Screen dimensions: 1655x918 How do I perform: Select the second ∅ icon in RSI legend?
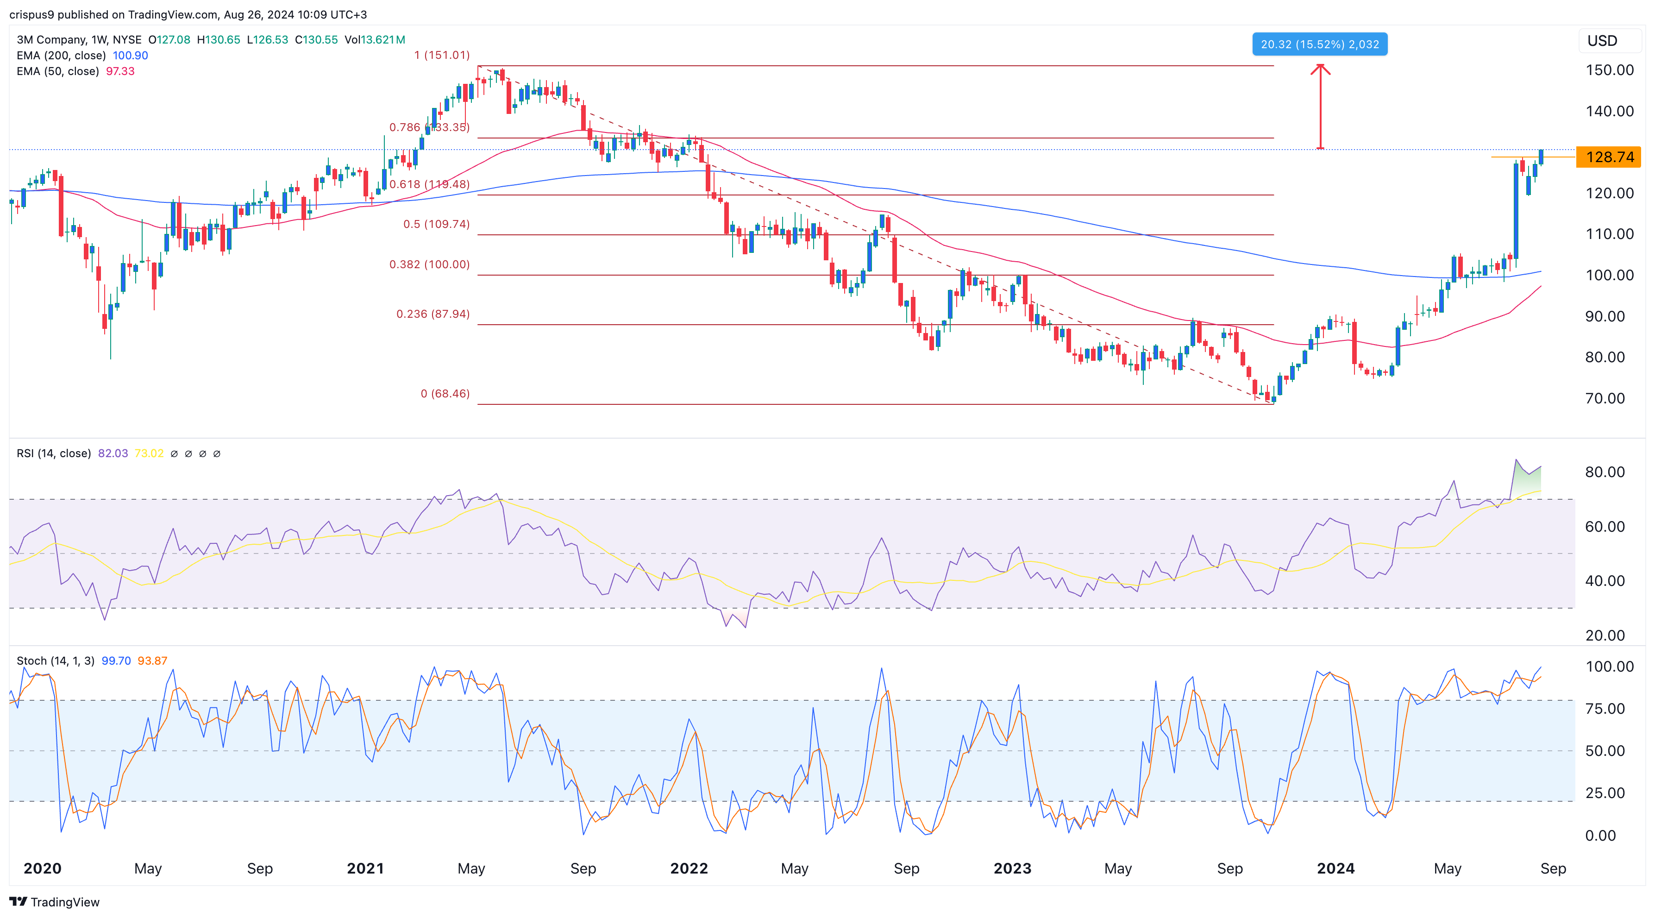pos(188,453)
